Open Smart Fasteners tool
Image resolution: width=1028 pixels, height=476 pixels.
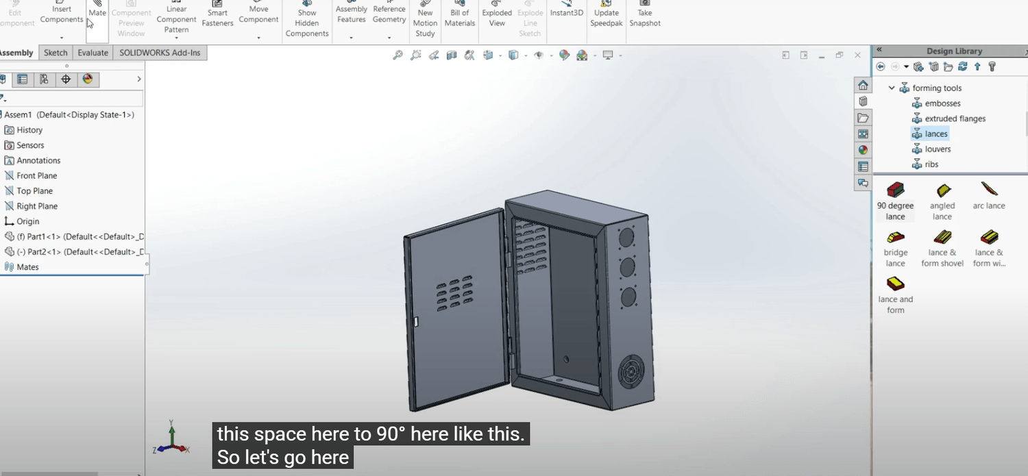(x=217, y=17)
